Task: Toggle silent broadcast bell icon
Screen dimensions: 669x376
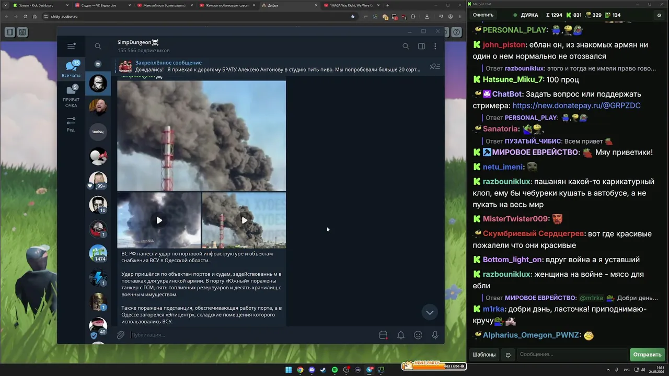Action: [x=401, y=335]
